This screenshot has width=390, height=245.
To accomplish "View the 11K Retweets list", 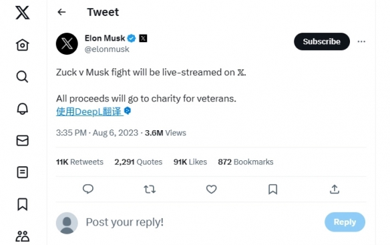I will point(79,162).
